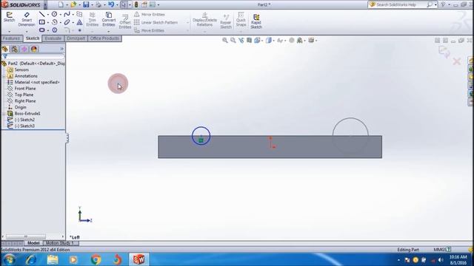Select the Text sketch tool
This screenshot has width=474, height=266.
point(79,22)
